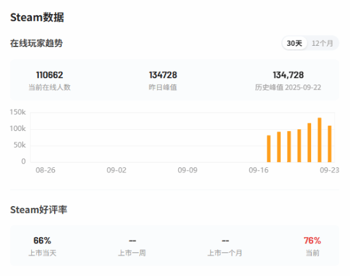Click the current online count 110662

50,75
